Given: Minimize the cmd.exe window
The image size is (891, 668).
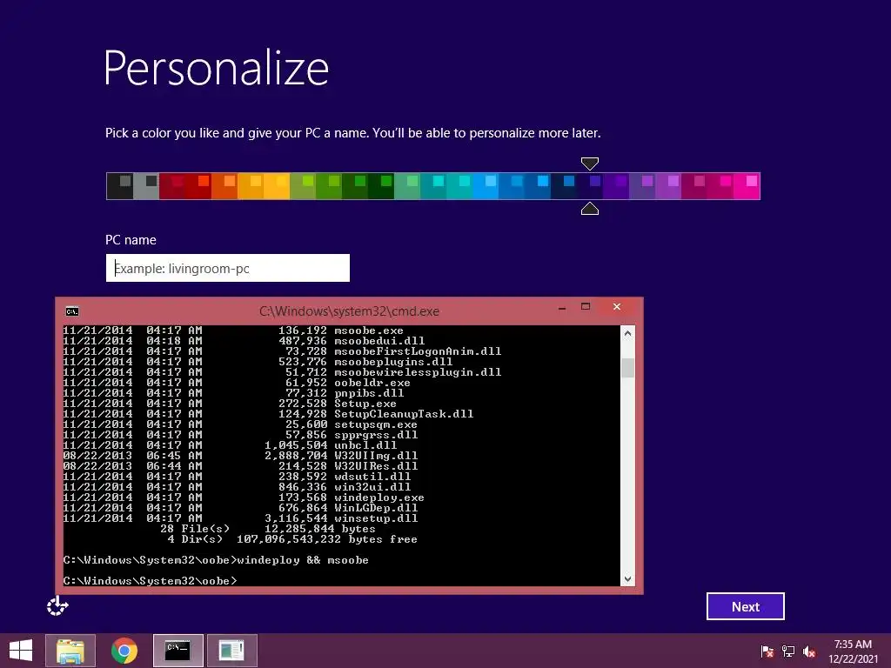Looking at the screenshot, I should coord(562,307).
